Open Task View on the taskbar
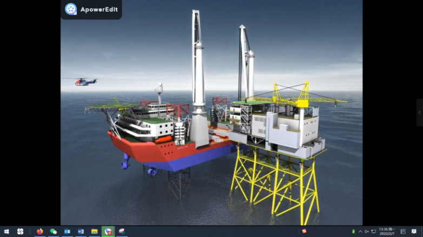The image size is (423, 237). (21, 232)
